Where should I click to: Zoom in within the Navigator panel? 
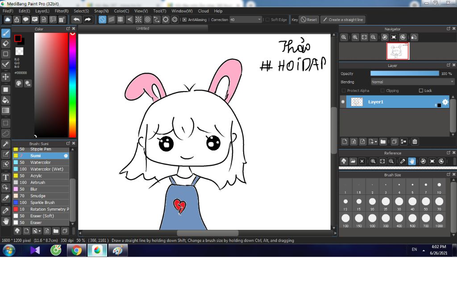tap(355, 37)
